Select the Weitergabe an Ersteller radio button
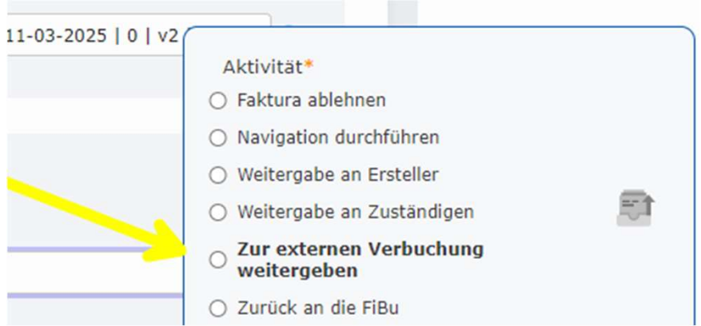701x326 pixels. click(217, 175)
